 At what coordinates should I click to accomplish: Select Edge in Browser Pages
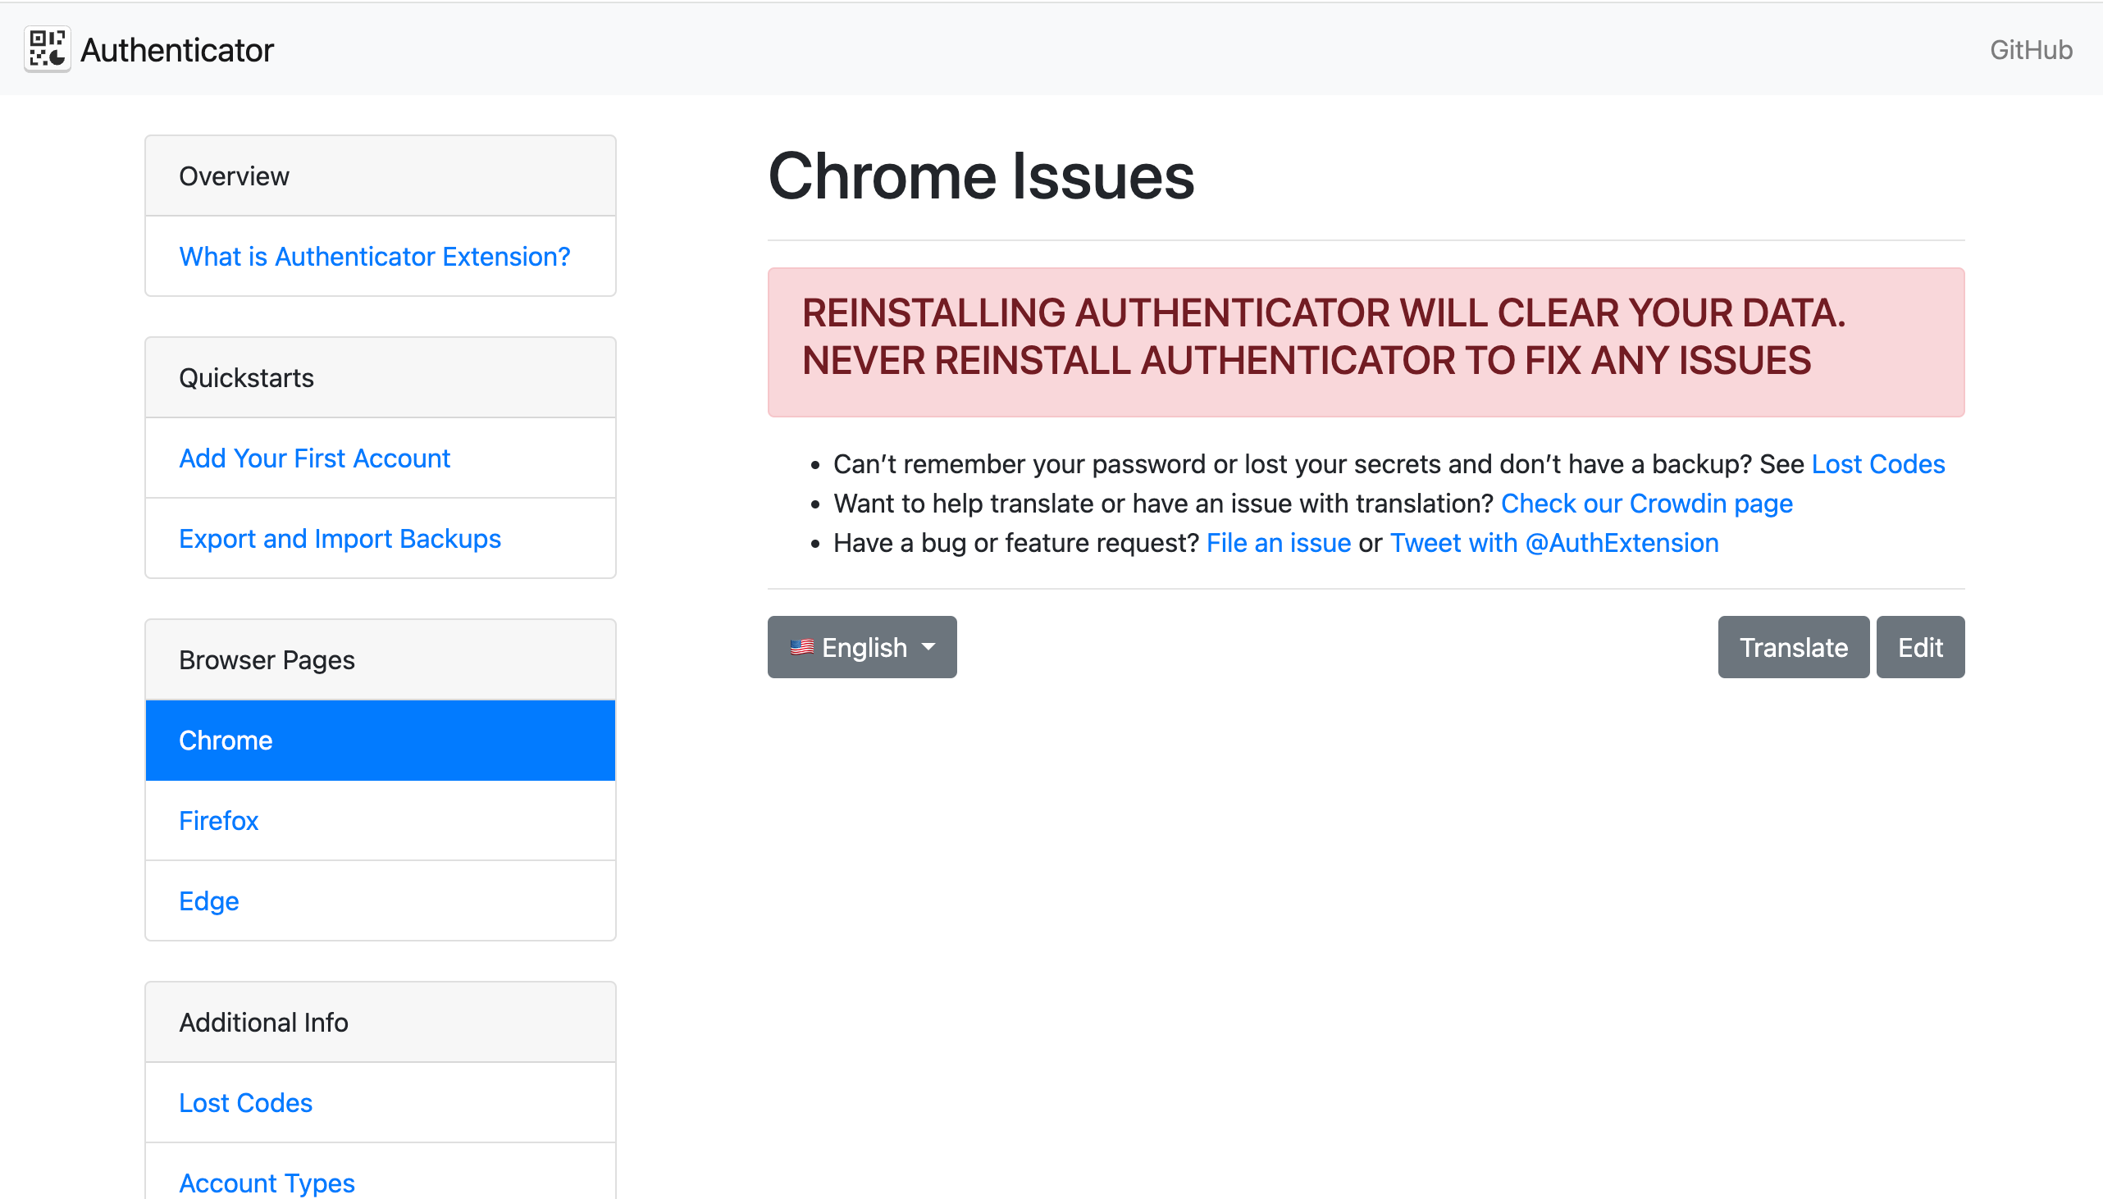209,901
